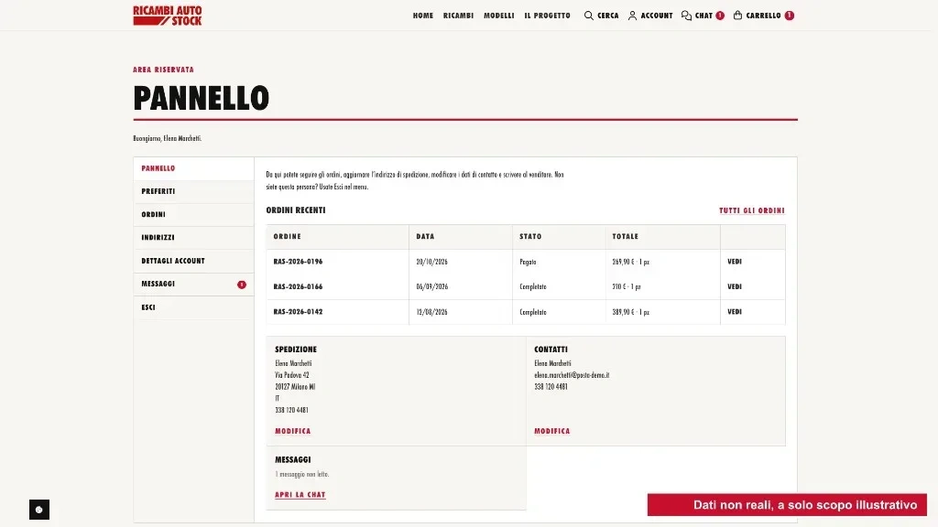This screenshot has width=938, height=527.
Task: Click order number RAS-2026-0166
Action: point(298,286)
